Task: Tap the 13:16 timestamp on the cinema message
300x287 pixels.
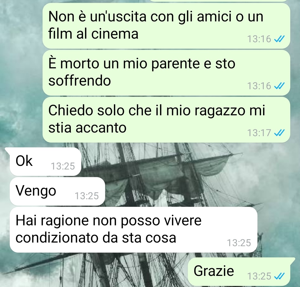Action: pos(259,39)
